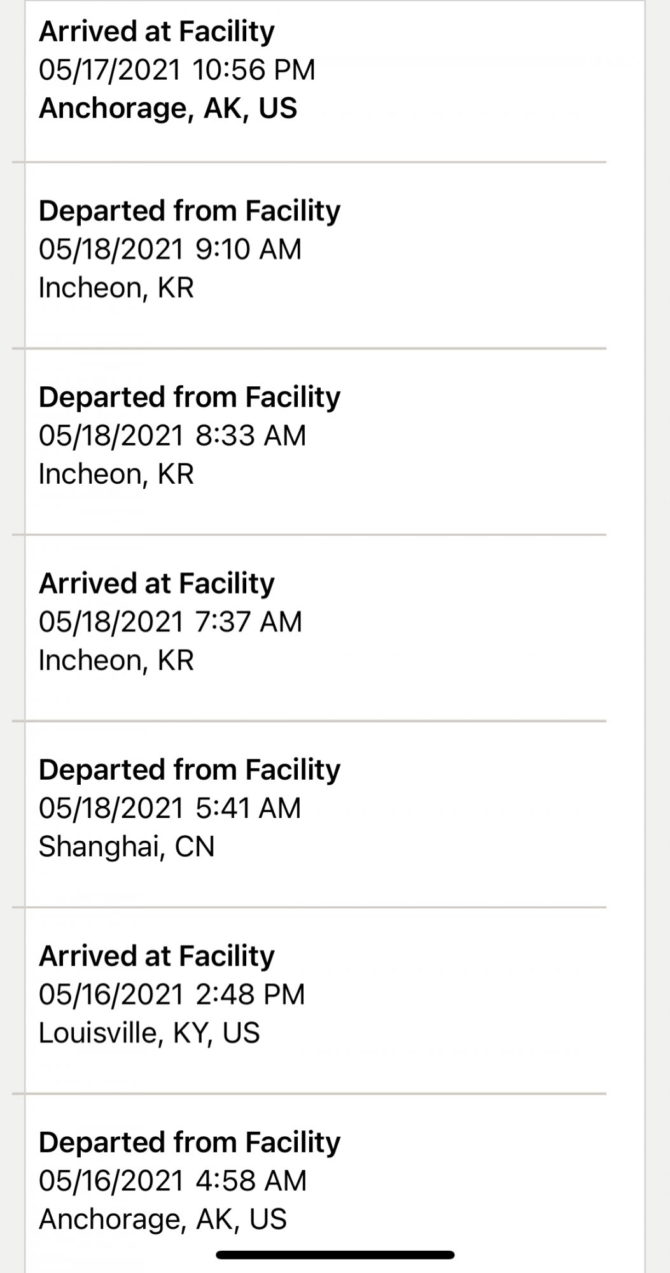670x1273 pixels.
Task: Tap the Arrived at Facility 10:56 PM heading
Action: click(157, 32)
